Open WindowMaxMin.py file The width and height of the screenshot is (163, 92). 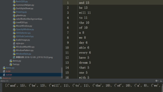pyautogui.click(x=25, y=47)
